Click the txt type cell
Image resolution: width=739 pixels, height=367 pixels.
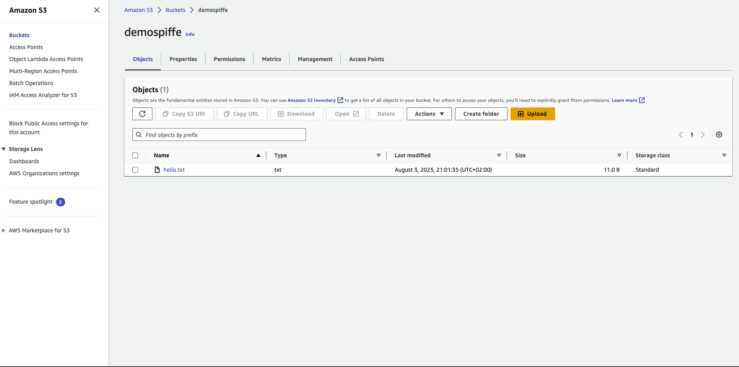[278, 170]
